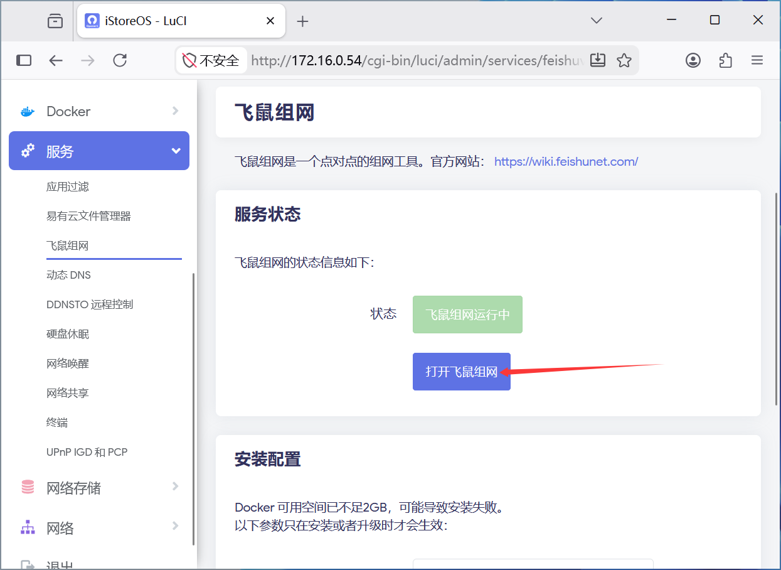
Task: Click the 打开飞鼠组网 button
Action: (461, 372)
